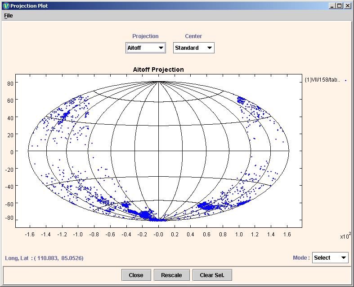Open the Center dropdown showing Standard
The image size is (354, 287).
coord(193,48)
